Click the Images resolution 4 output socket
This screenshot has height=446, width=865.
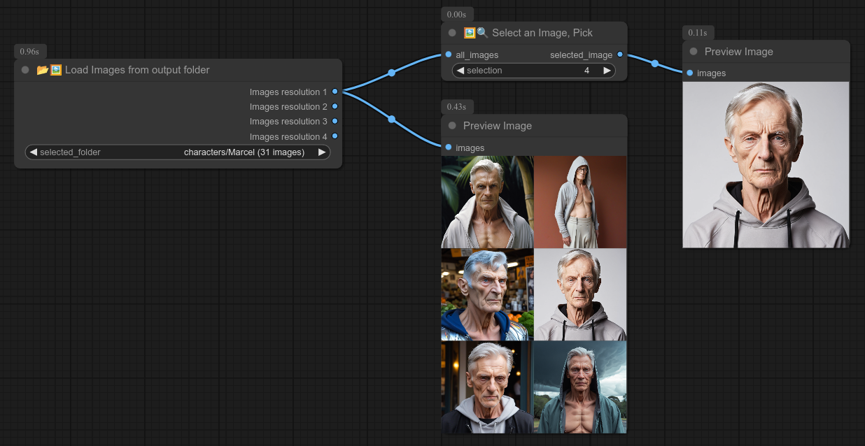coord(335,136)
